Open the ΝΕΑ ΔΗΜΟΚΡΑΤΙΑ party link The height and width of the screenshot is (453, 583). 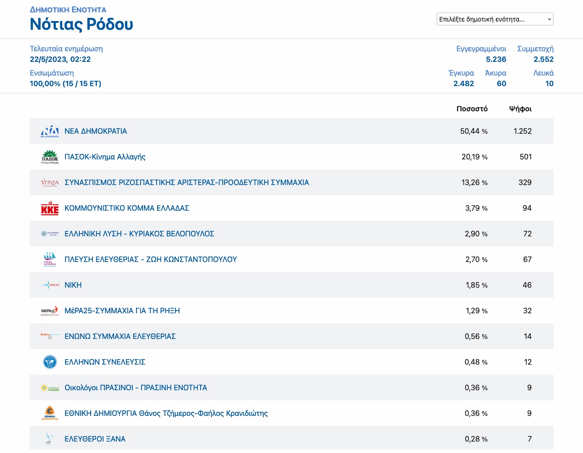click(96, 131)
